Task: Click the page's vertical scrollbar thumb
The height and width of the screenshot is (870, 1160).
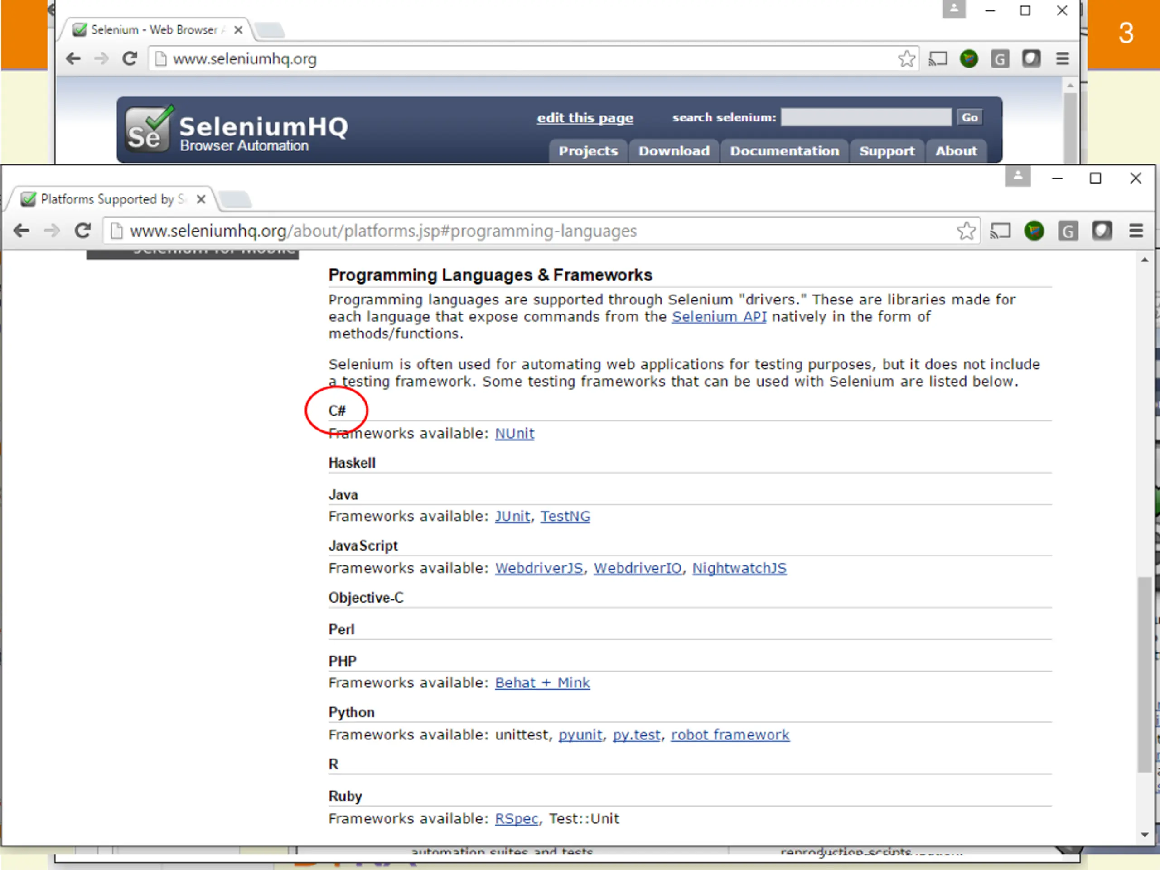Action: click(1144, 674)
